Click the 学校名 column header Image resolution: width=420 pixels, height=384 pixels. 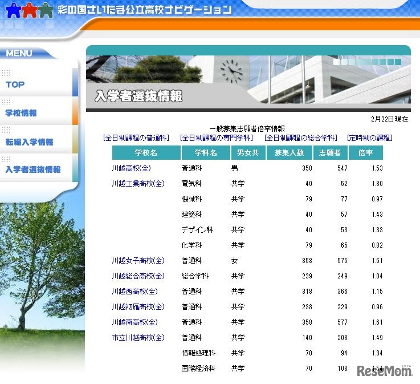pos(146,152)
